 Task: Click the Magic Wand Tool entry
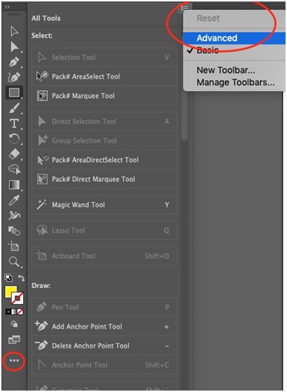point(105,205)
